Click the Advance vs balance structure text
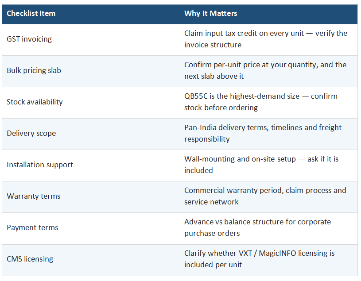 click(258, 227)
